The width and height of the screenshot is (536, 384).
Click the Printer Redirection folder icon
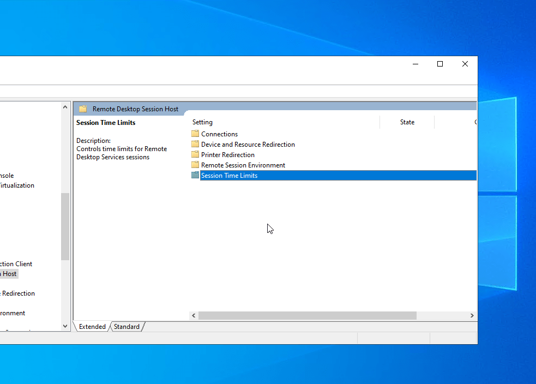(195, 154)
